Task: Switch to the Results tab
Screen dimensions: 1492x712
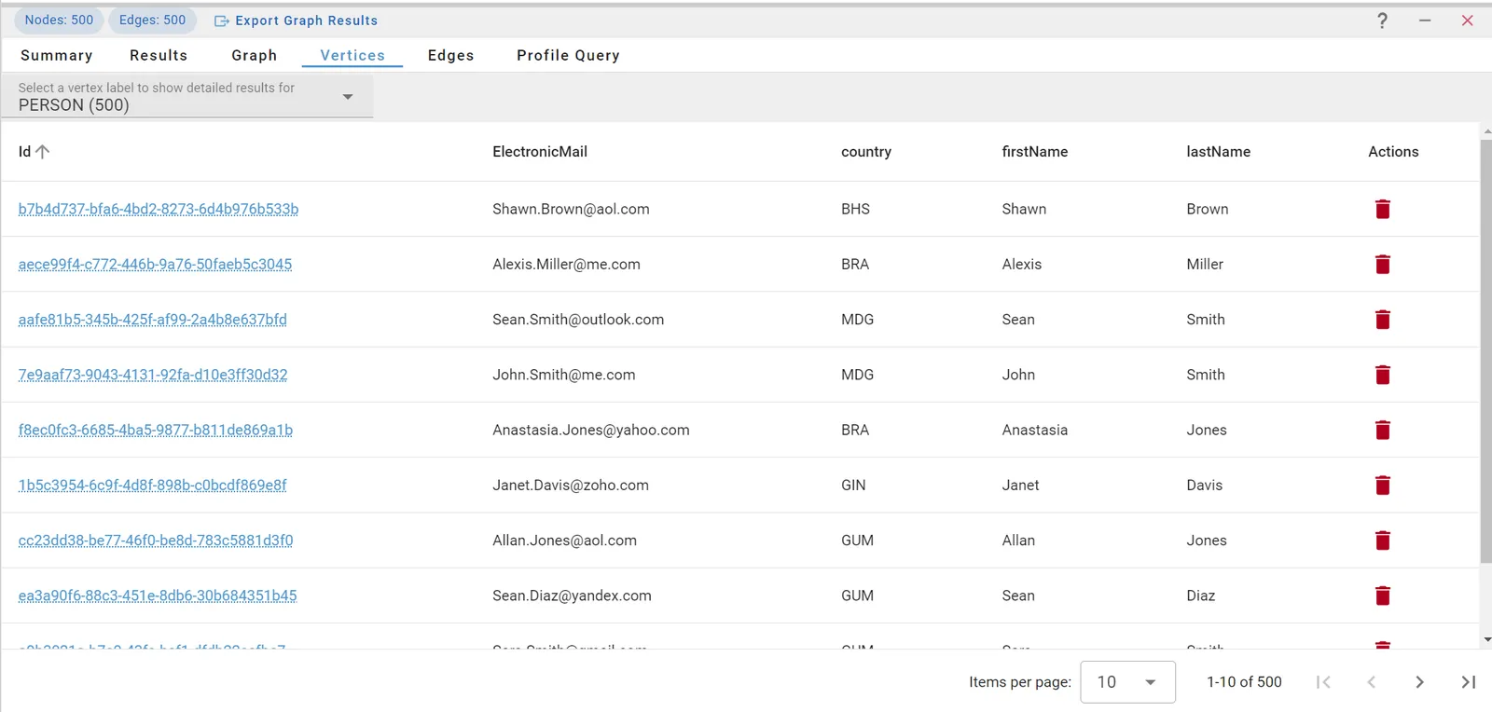Action: 159,56
